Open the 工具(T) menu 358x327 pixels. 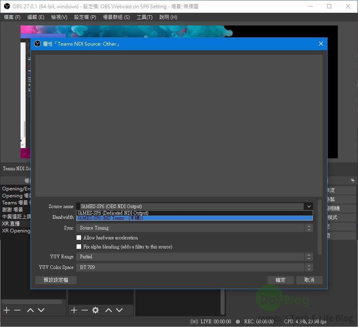click(144, 17)
